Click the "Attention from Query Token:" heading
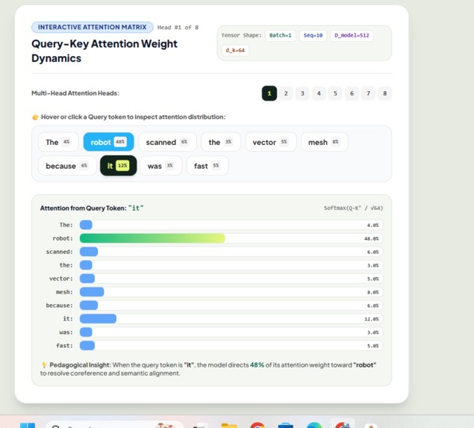Image resolution: width=474 pixels, height=428 pixels. (x=83, y=208)
